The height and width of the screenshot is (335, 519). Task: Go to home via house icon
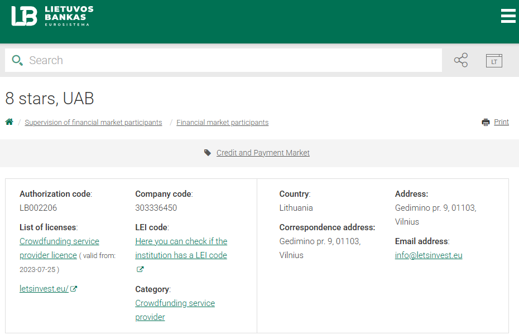(x=9, y=122)
